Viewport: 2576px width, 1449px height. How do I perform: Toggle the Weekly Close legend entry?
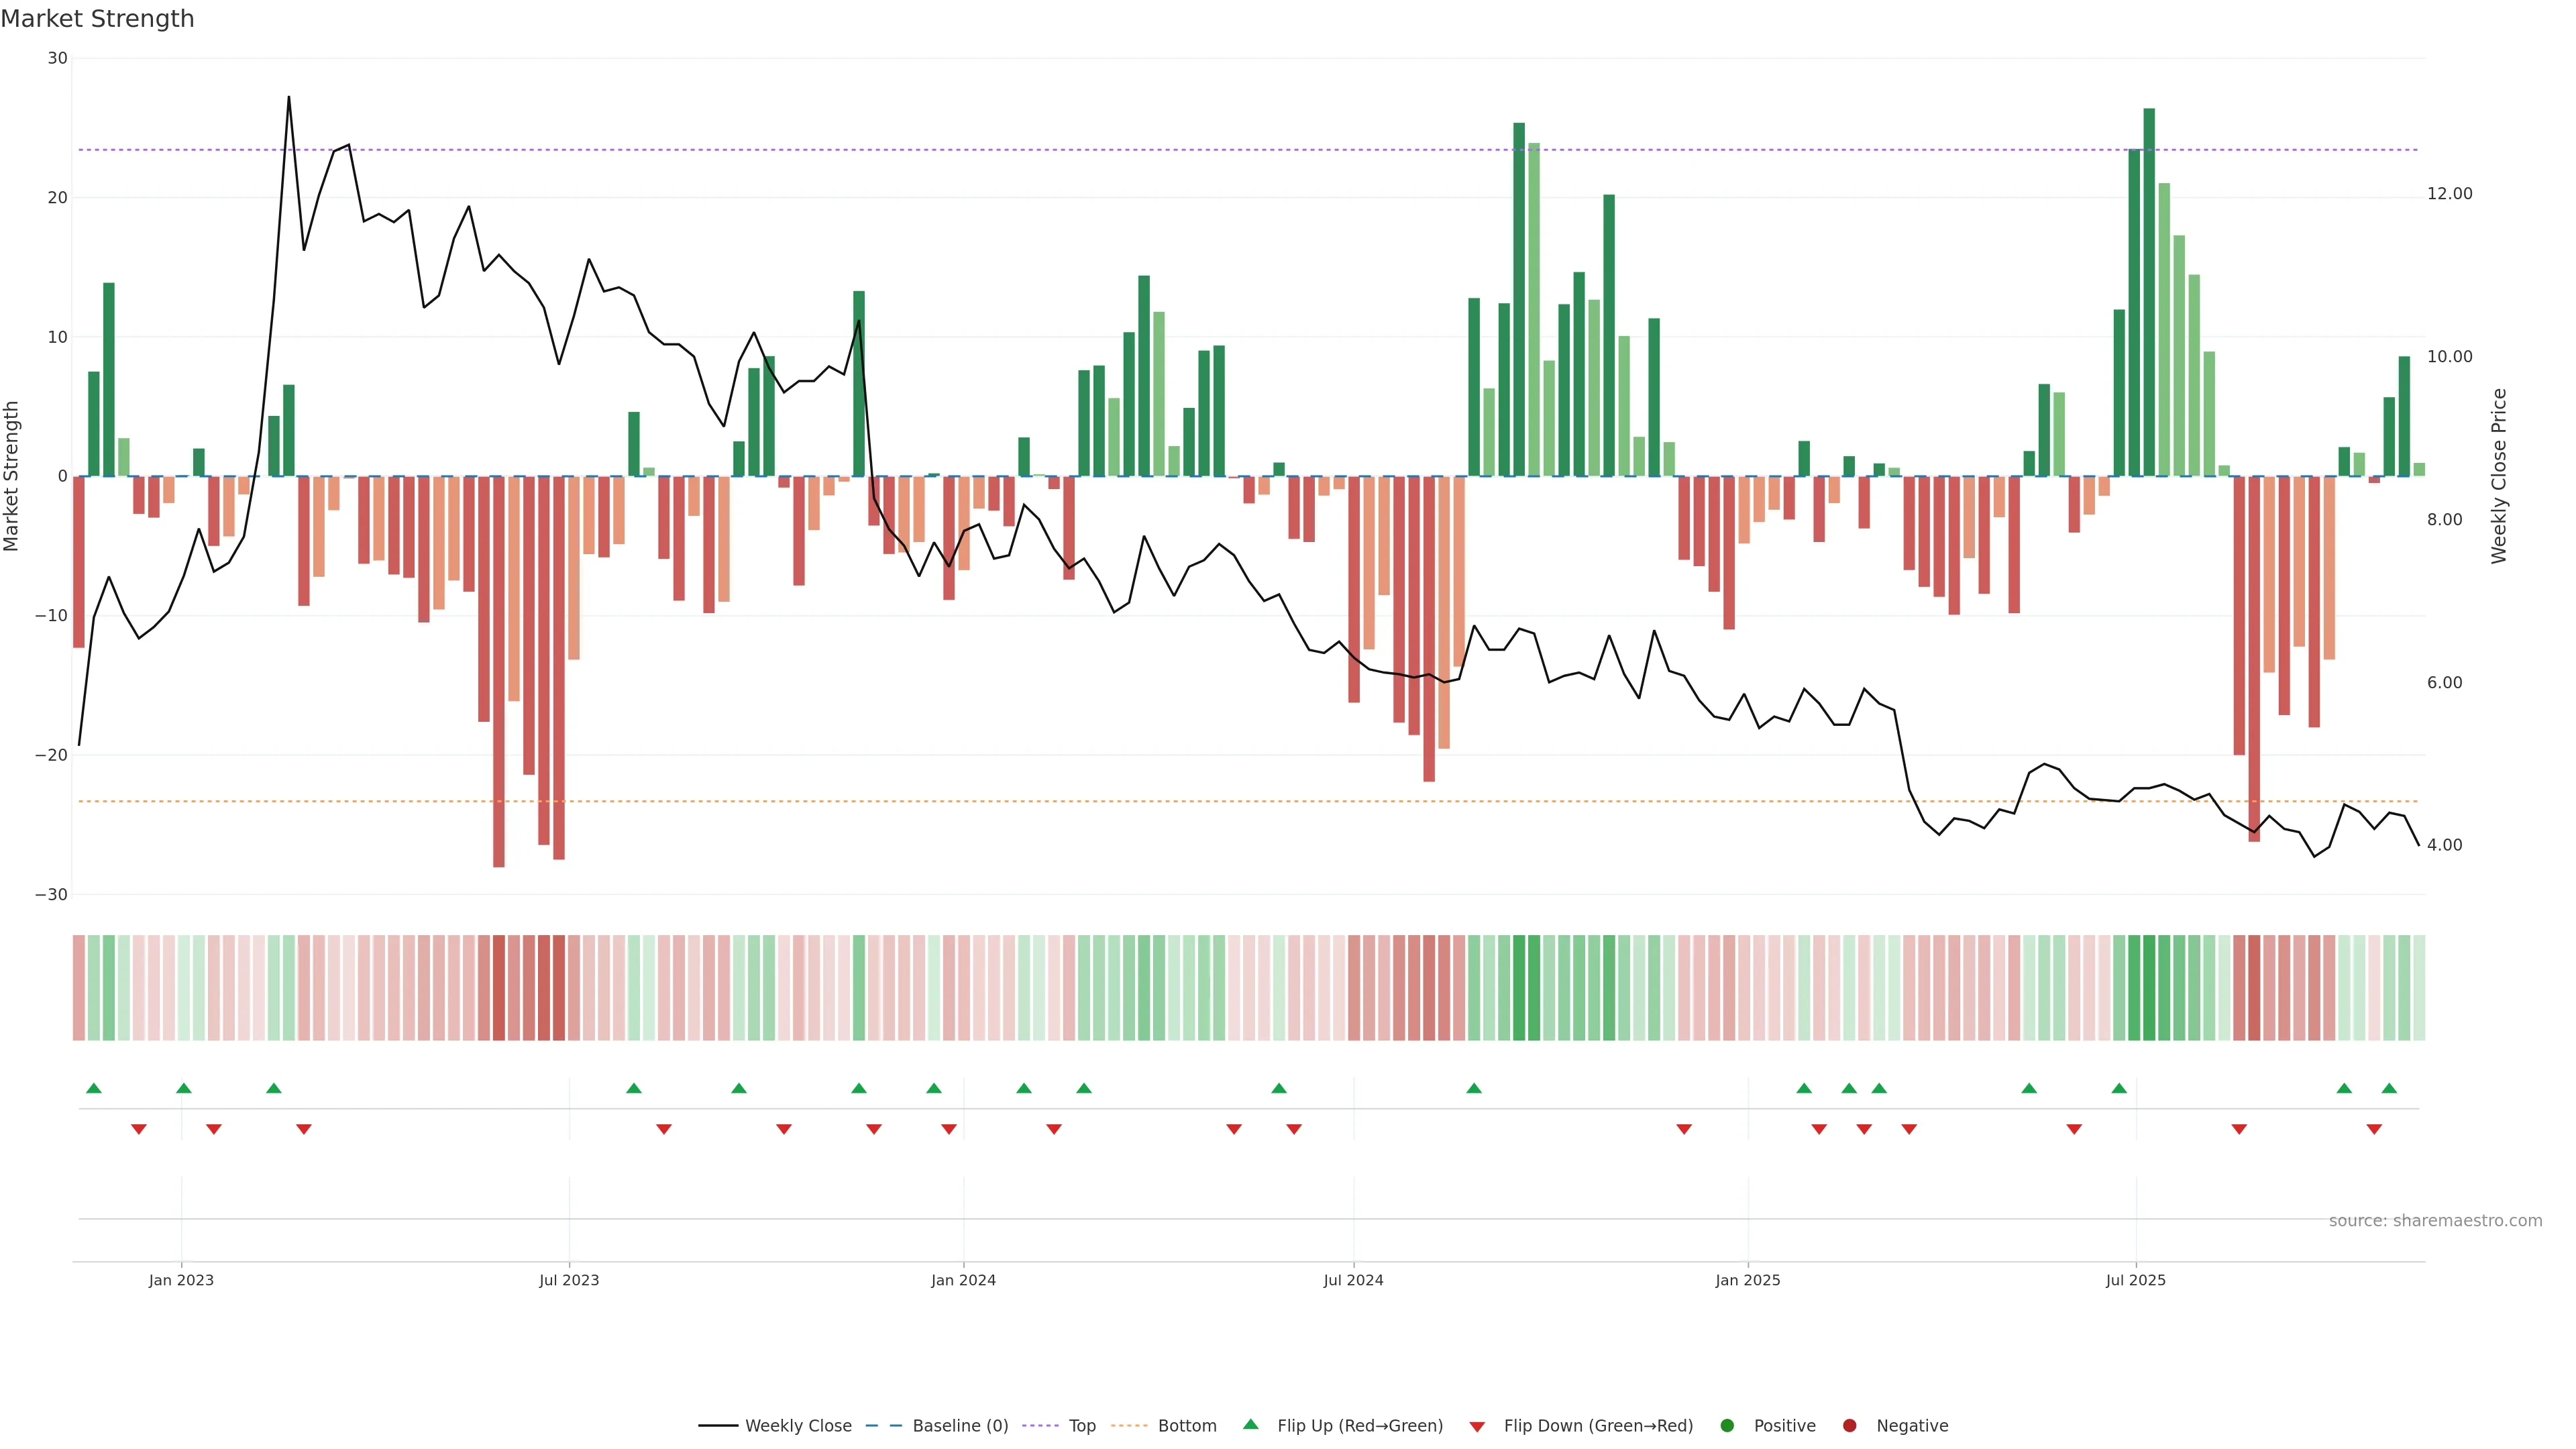click(797, 1425)
